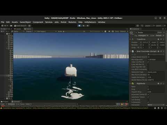Open the Layer dropdown showing Default
This screenshot has width=167, height=125.
tap(160, 35)
